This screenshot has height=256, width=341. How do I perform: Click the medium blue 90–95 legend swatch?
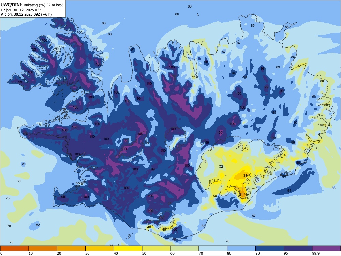(270, 248)
